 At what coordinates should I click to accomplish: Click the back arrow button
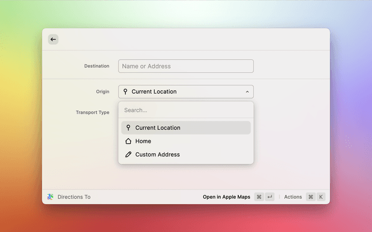(x=53, y=39)
